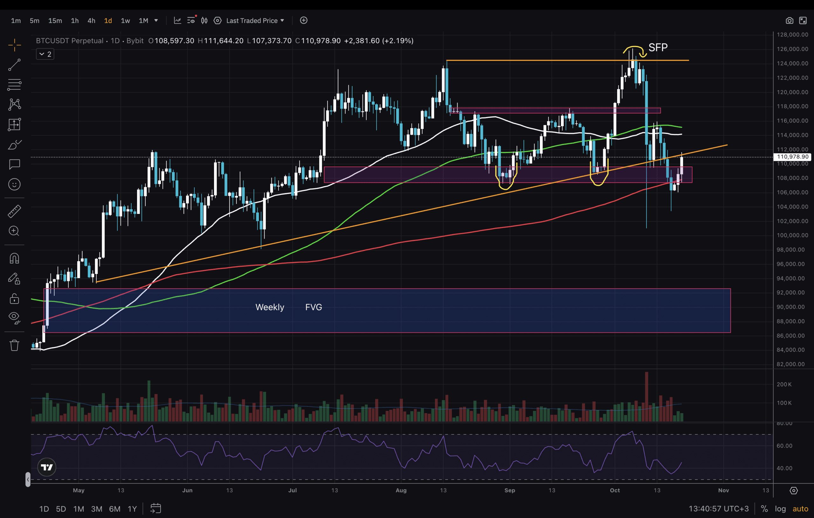Select the brush drawing tool

click(14, 145)
